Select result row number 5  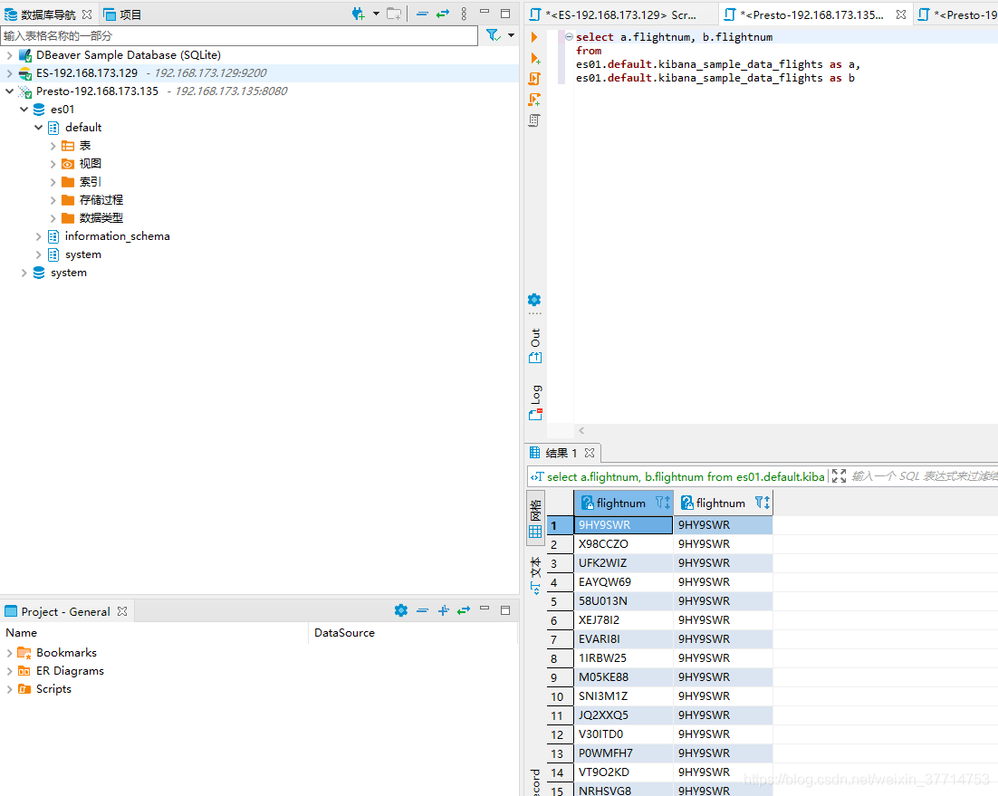(560, 601)
